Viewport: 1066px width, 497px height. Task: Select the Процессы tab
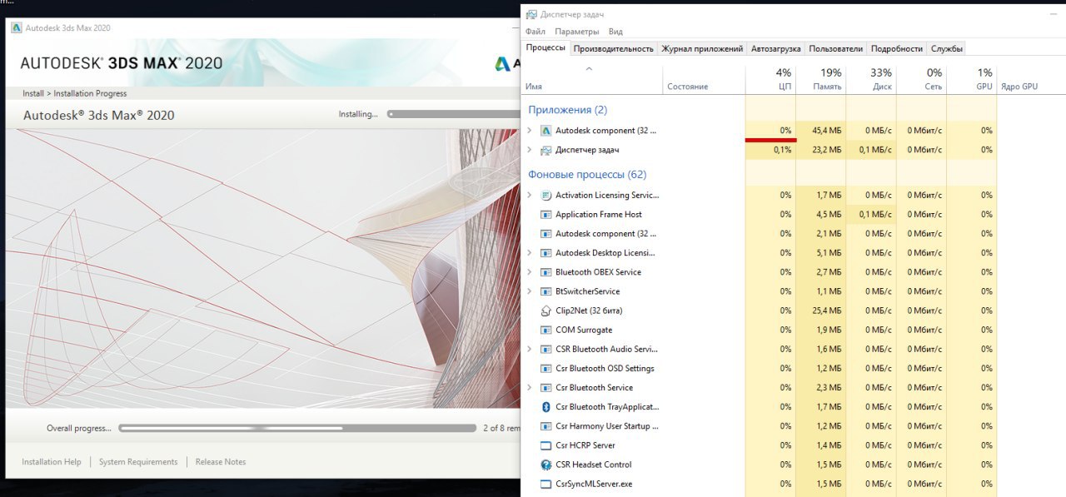(546, 47)
